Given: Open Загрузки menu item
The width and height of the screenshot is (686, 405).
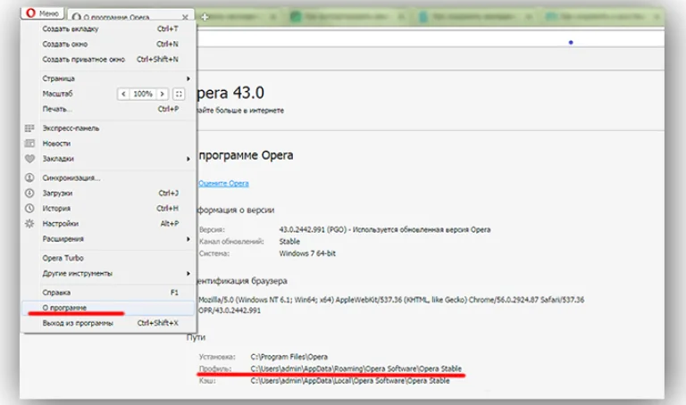Looking at the screenshot, I should (109, 193).
